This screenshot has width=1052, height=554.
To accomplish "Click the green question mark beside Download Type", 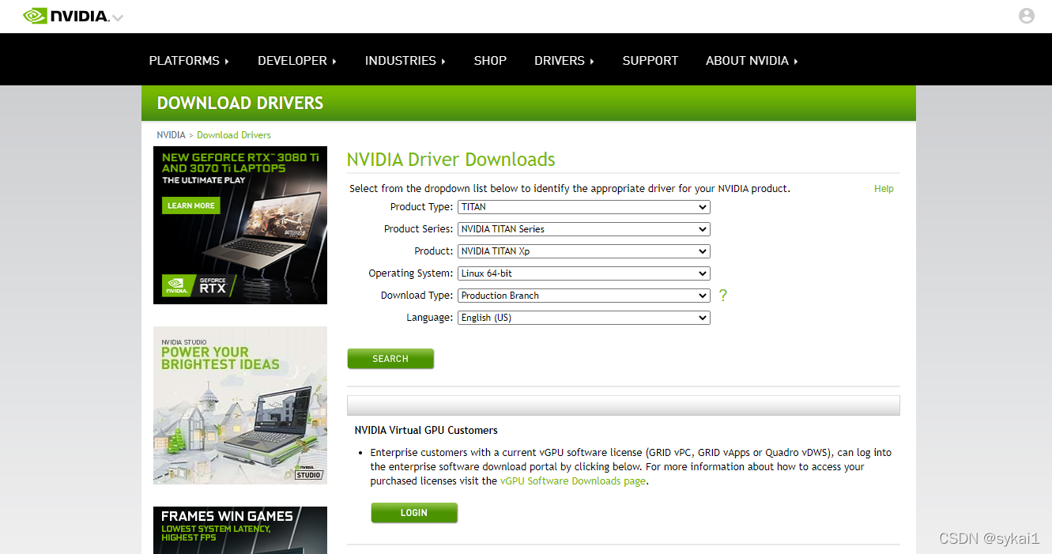I will (x=722, y=296).
